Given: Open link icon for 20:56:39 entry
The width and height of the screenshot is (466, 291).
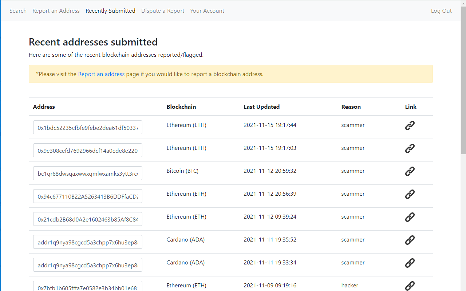Looking at the screenshot, I should 410,194.
